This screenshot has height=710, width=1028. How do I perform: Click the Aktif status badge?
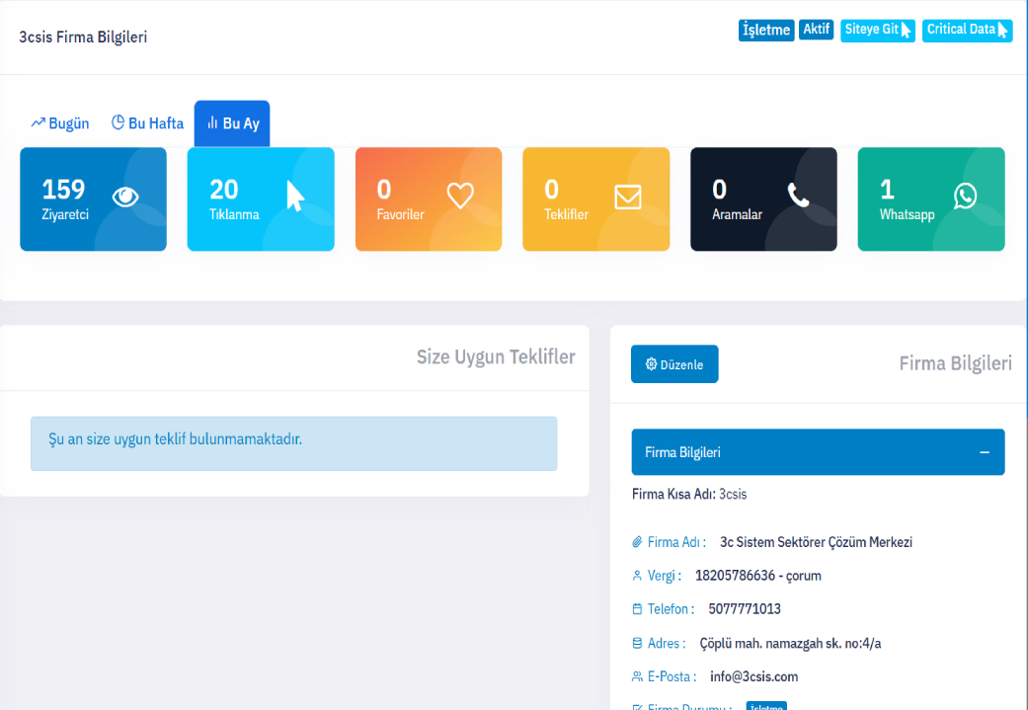[816, 30]
